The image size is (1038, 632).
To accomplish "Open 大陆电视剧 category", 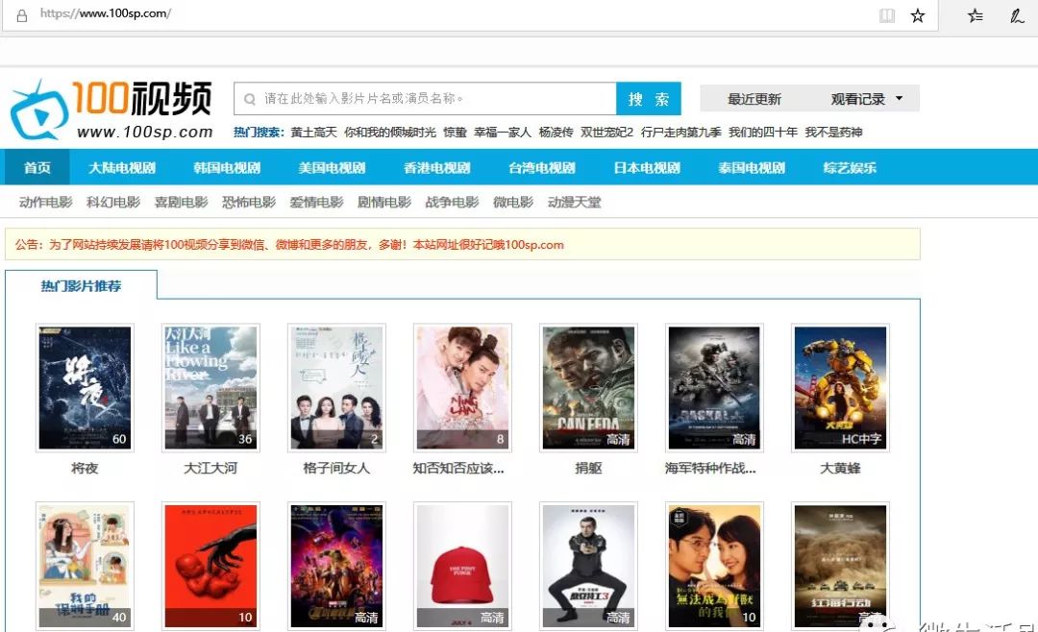I will 122,167.
